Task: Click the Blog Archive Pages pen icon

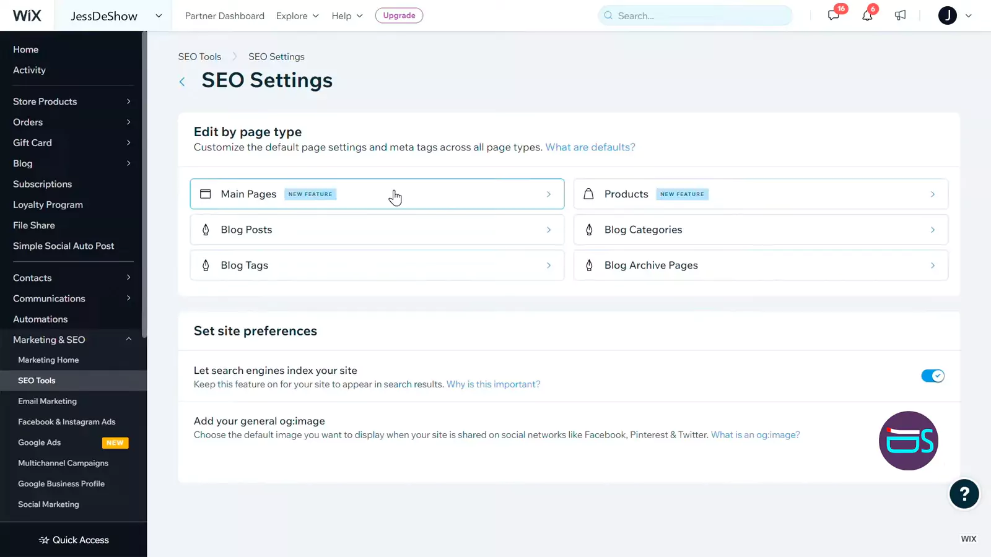Action: click(589, 266)
